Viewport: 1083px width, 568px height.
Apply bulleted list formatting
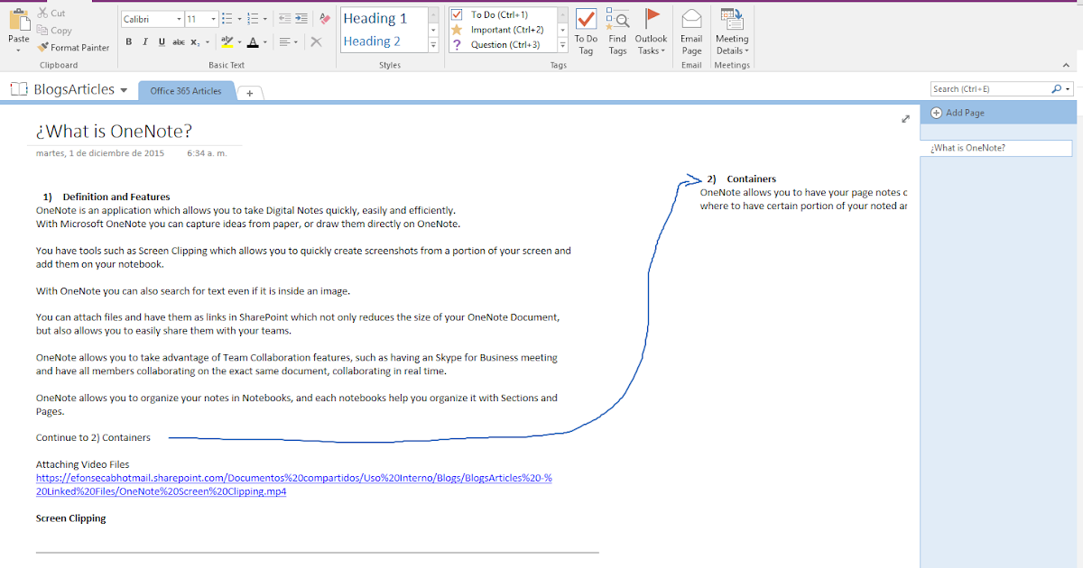pyautogui.click(x=227, y=19)
